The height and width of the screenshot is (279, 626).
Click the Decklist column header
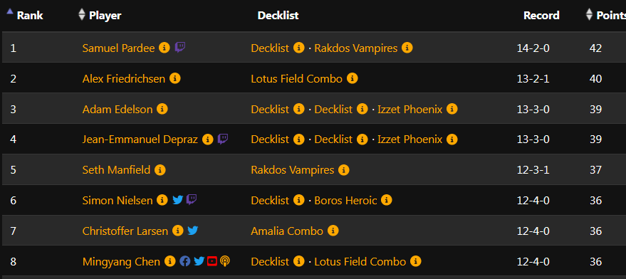click(278, 15)
